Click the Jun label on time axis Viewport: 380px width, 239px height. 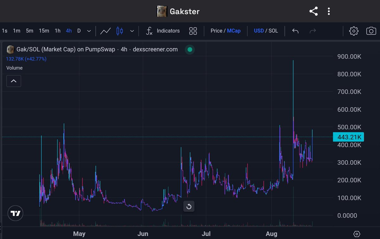[143, 234]
